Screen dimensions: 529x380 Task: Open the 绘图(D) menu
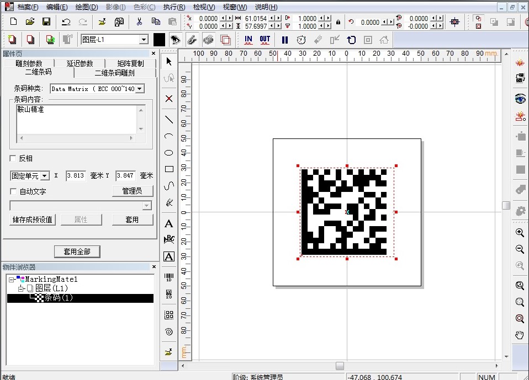[87, 7]
